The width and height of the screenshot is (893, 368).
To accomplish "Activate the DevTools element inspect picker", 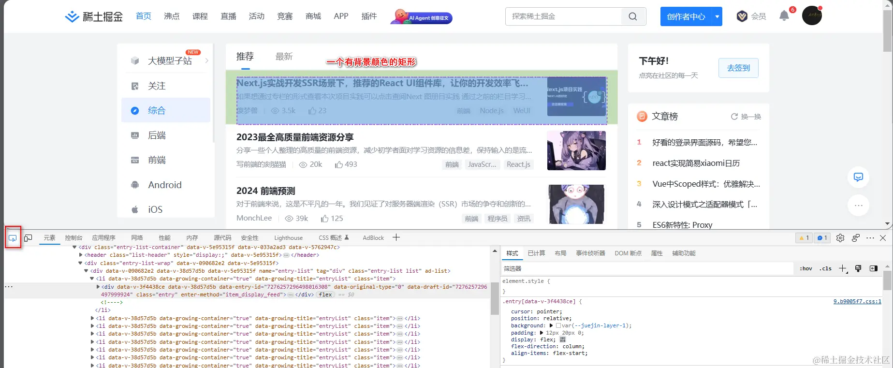I will point(13,238).
